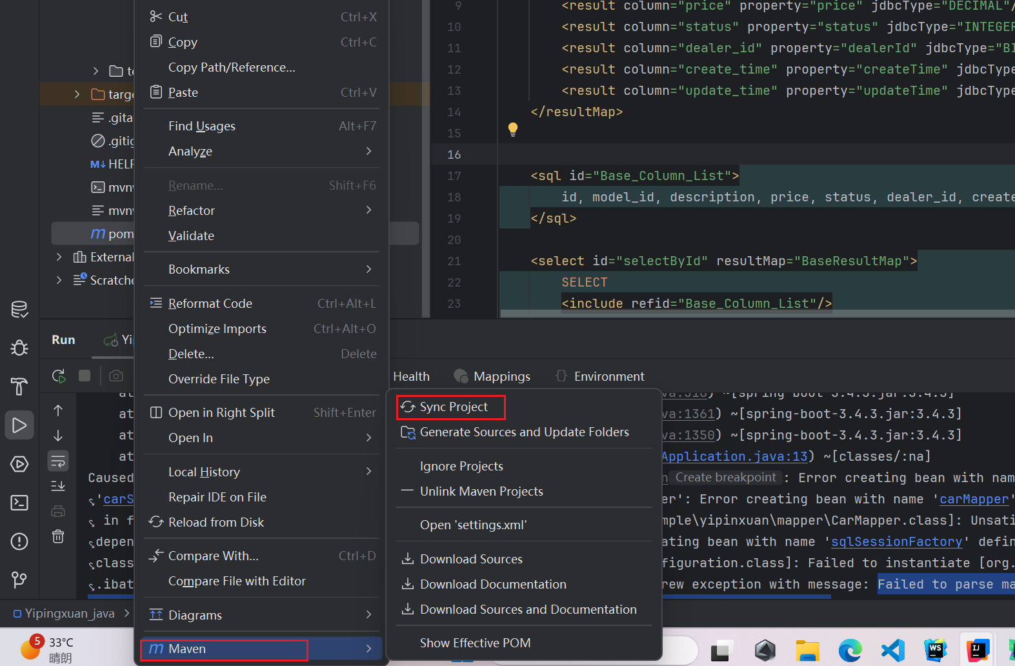This screenshot has height=666, width=1015.
Task: Toggle scroll to end in console
Action: [x=58, y=486]
